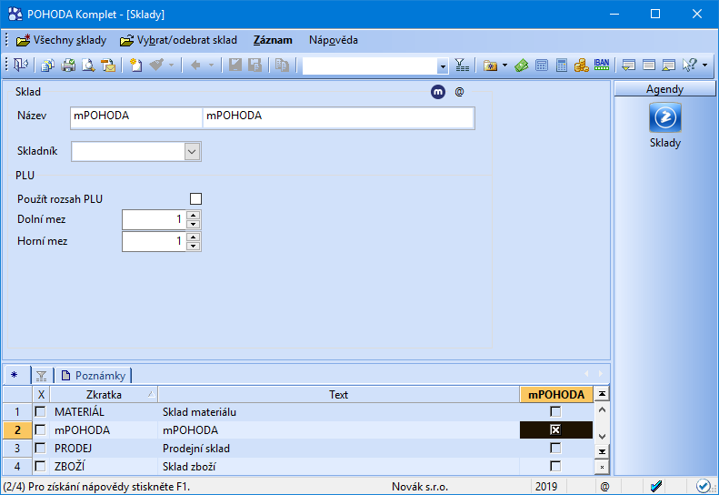Screen dimensions: 719x495
Task: Open print preview magnifier icon
Action: pyautogui.click(x=88, y=66)
